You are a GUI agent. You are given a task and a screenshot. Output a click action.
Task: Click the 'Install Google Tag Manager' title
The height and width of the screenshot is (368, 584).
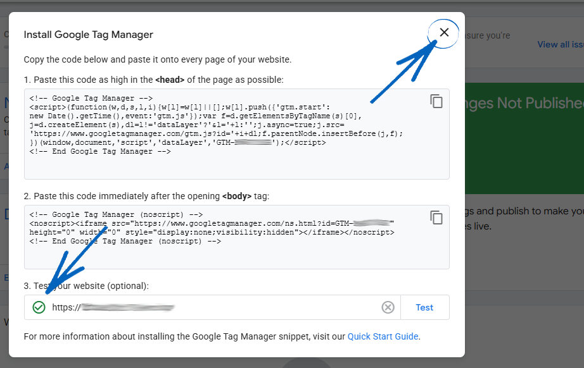[x=88, y=35]
